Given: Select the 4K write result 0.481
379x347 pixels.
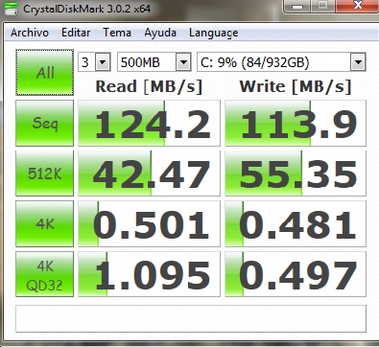Looking at the screenshot, I should 296,223.
